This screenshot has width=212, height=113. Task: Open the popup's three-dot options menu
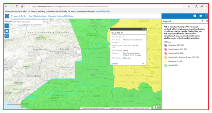143,64
